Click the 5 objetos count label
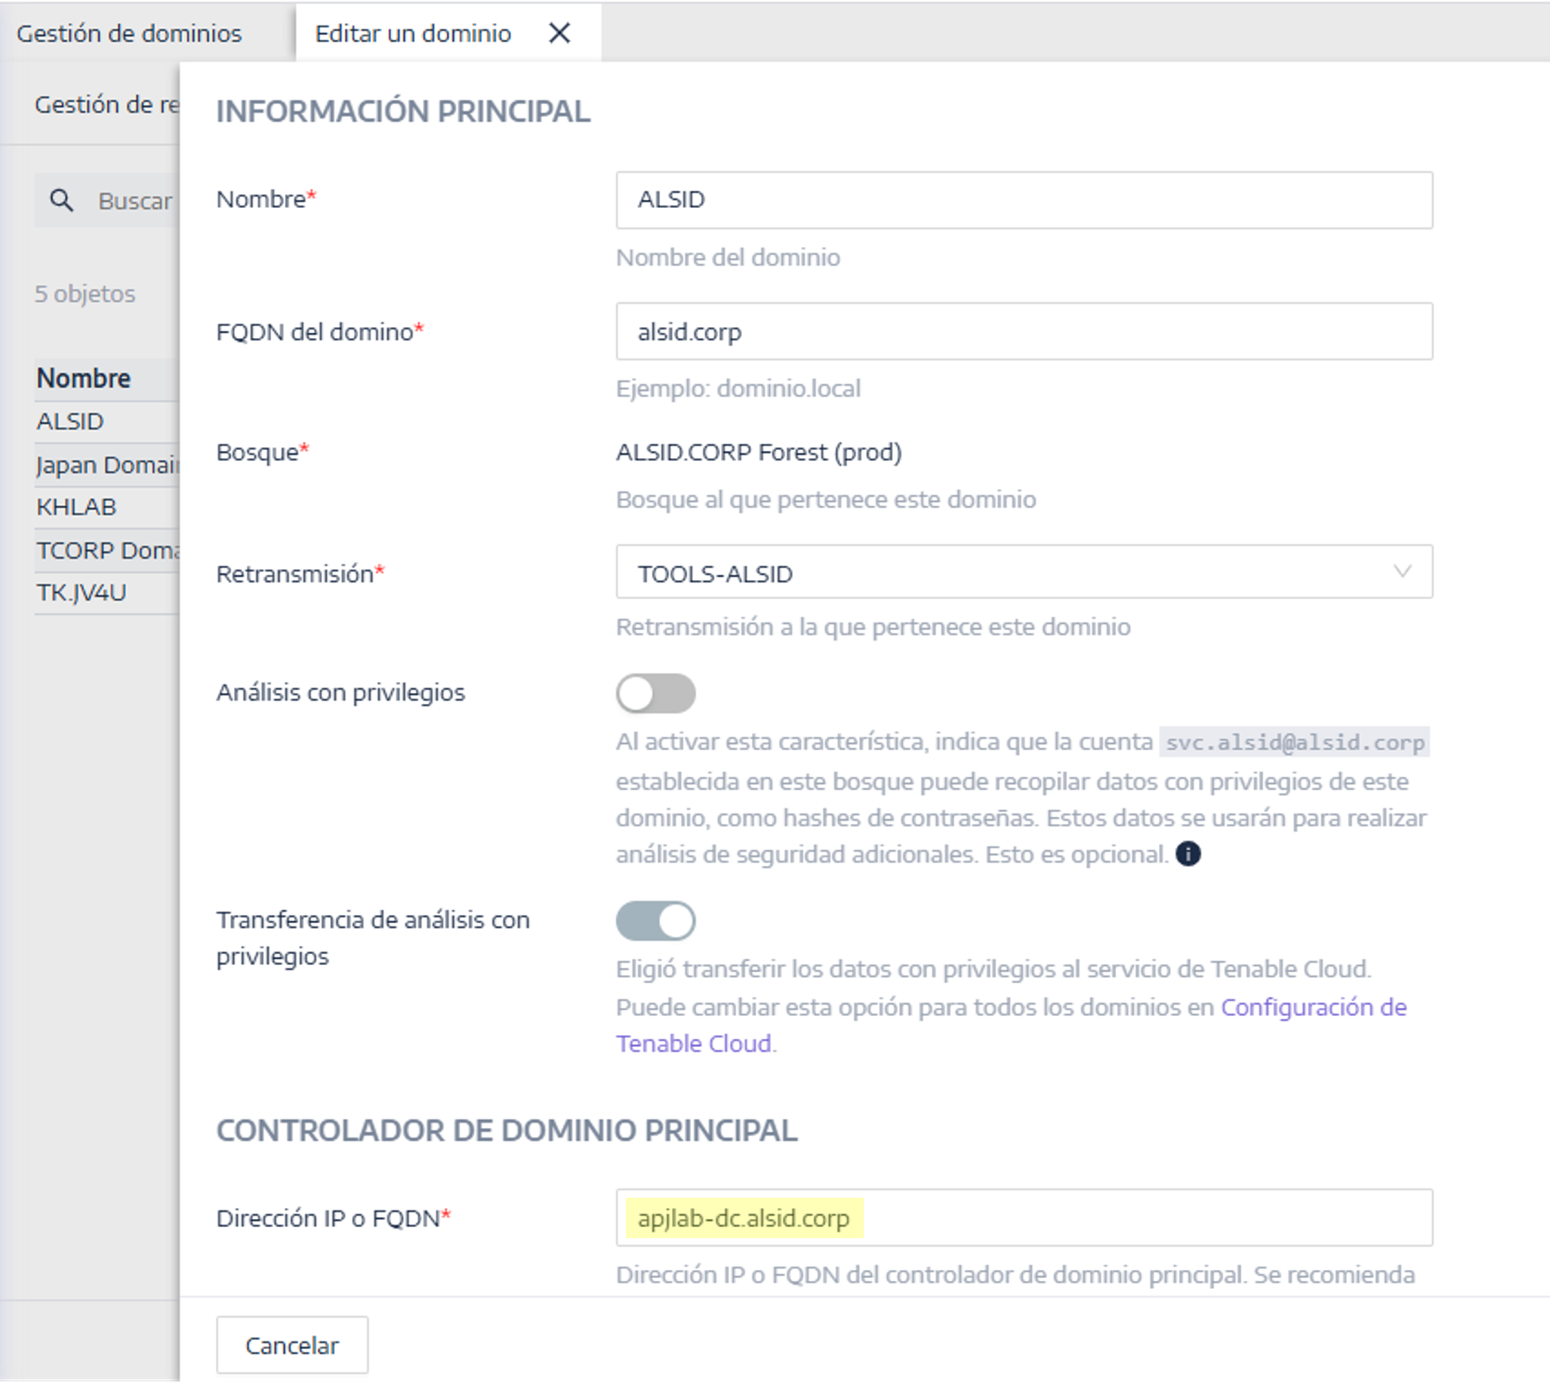This screenshot has height=1385, width=1550. [x=85, y=294]
